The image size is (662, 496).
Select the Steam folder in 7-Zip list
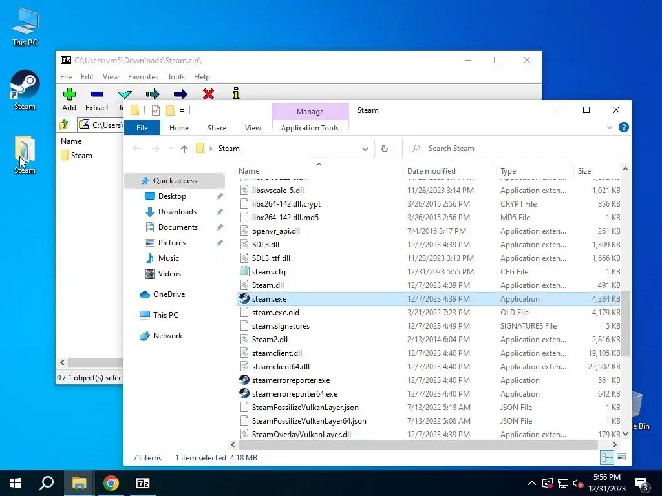coord(76,155)
